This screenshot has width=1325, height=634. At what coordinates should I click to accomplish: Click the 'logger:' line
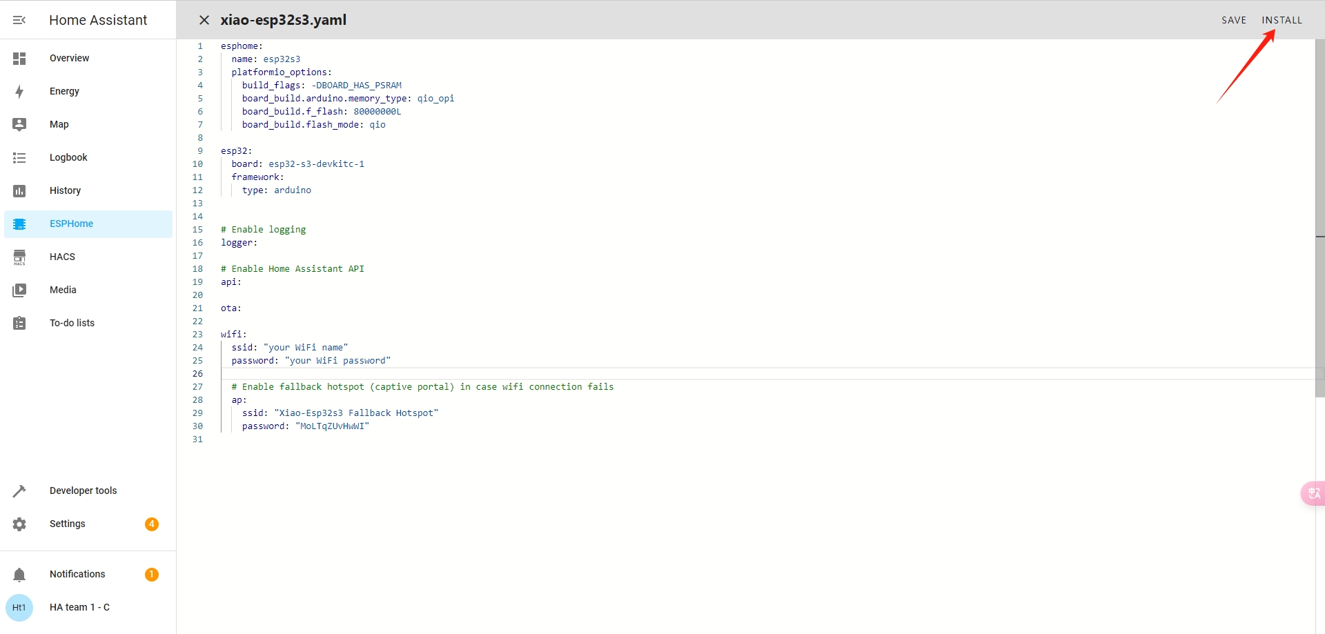239,243
